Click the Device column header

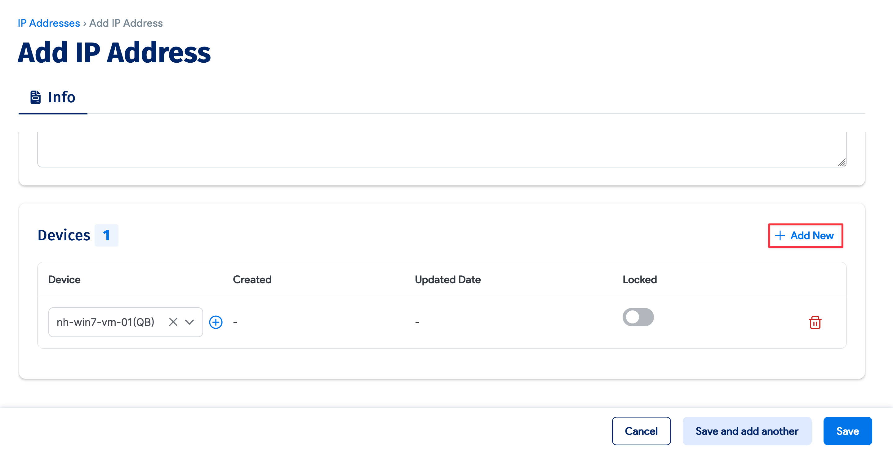tap(64, 279)
